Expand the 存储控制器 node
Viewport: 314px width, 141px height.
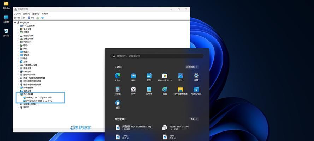tap(18, 39)
